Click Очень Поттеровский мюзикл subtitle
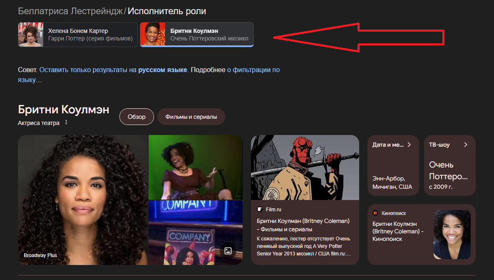This screenshot has width=494, height=280. pyautogui.click(x=209, y=38)
